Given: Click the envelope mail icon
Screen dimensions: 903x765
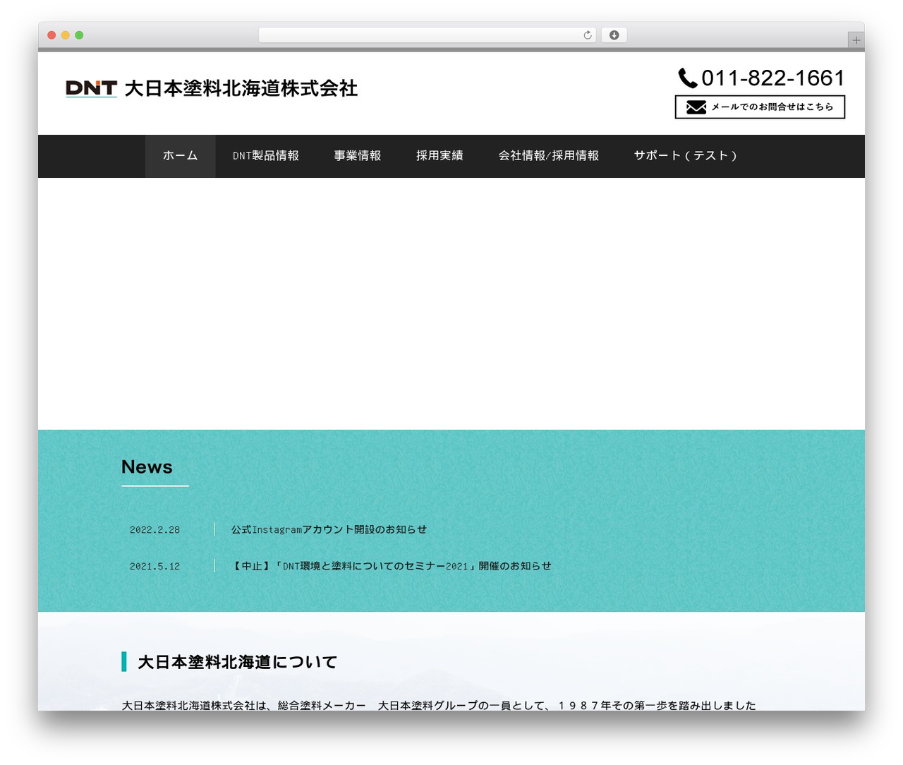Looking at the screenshot, I should point(696,107).
